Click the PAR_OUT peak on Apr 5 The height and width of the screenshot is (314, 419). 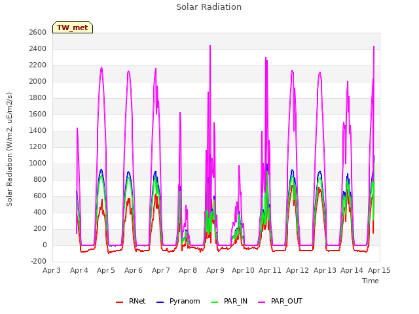pyautogui.click(x=101, y=67)
